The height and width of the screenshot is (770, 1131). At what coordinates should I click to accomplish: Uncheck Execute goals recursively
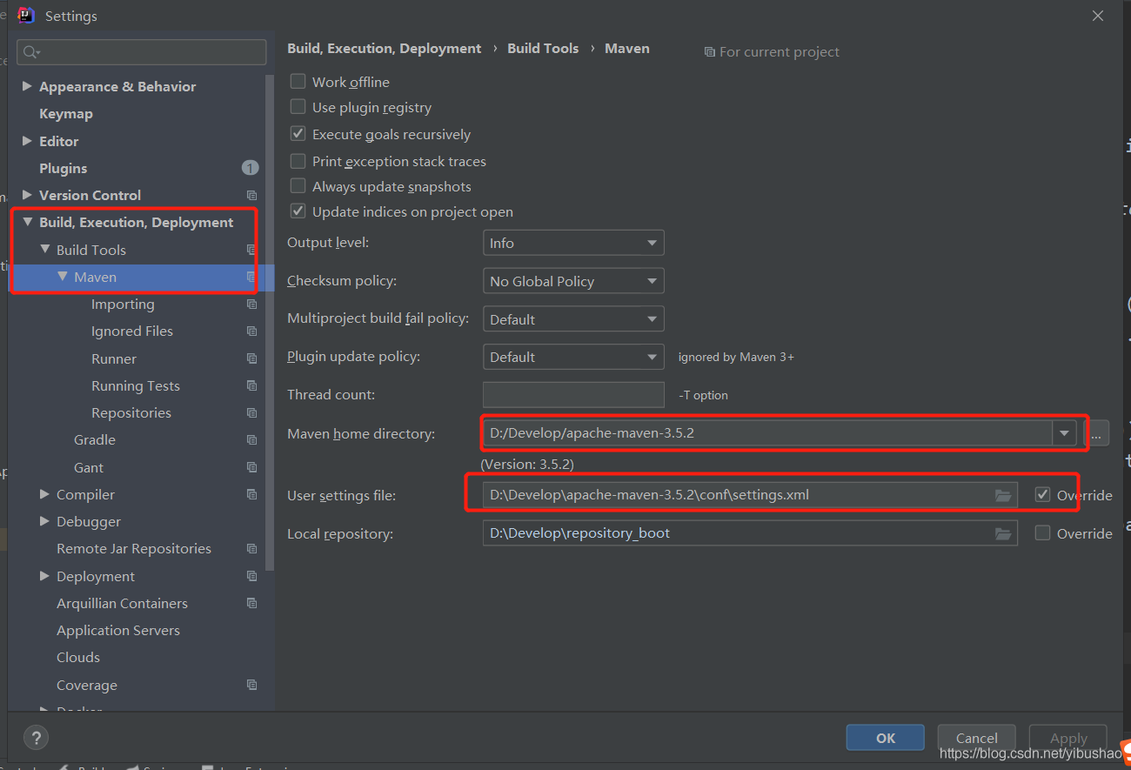pos(298,134)
